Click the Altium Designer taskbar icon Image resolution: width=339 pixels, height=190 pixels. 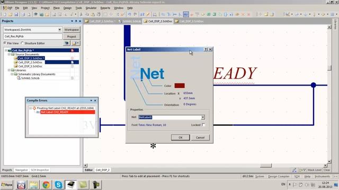(71, 185)
